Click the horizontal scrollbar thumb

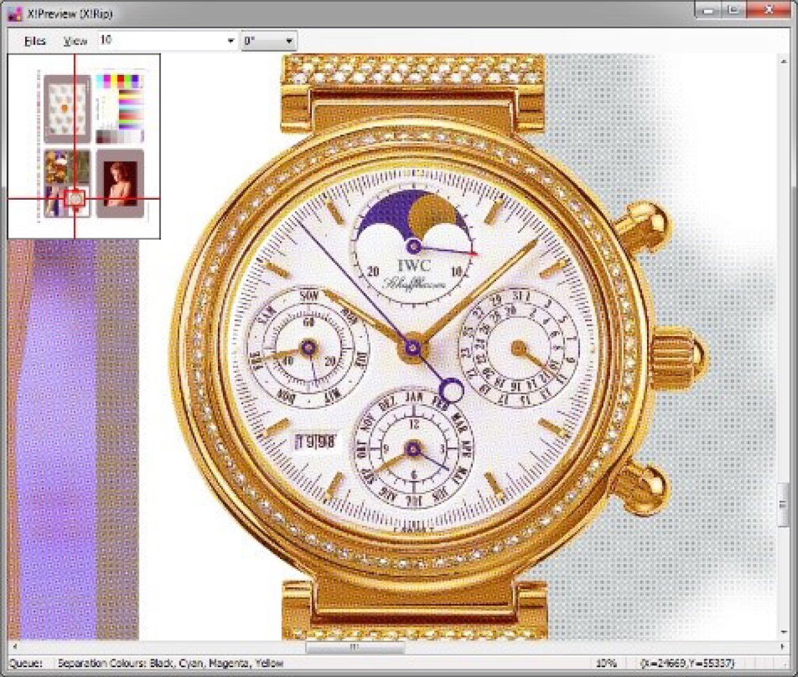click(355, 647)
